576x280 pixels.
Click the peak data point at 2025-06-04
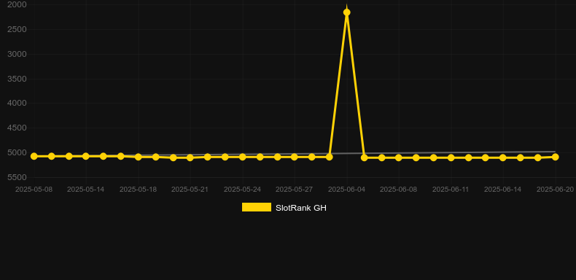click(346, 12)
